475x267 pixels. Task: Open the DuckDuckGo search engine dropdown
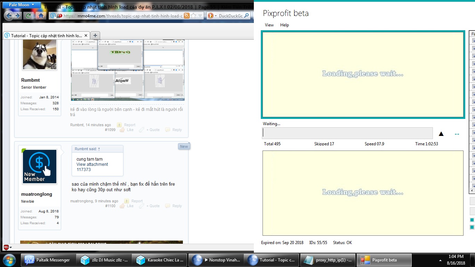click(x=212, y=16)
